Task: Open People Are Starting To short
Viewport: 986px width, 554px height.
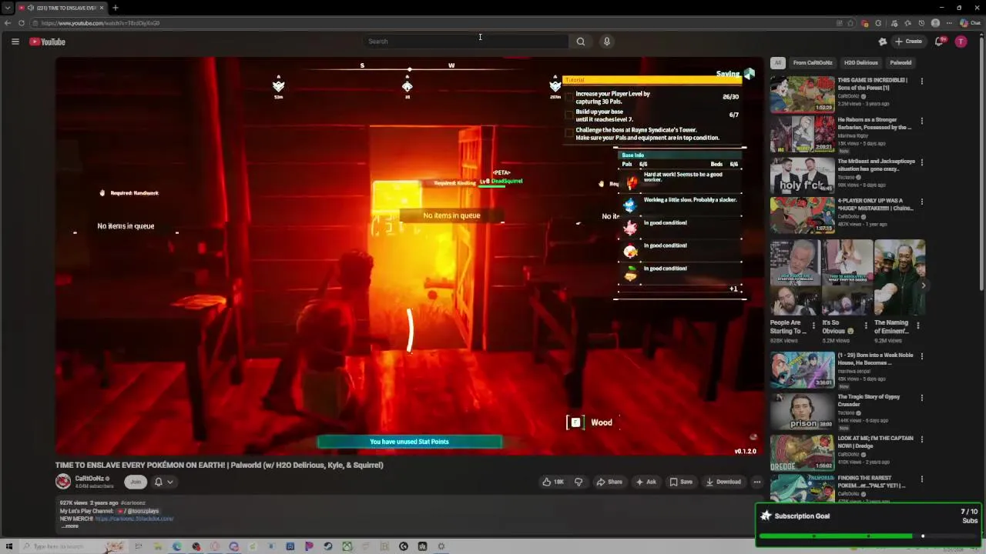Action: 795,277
